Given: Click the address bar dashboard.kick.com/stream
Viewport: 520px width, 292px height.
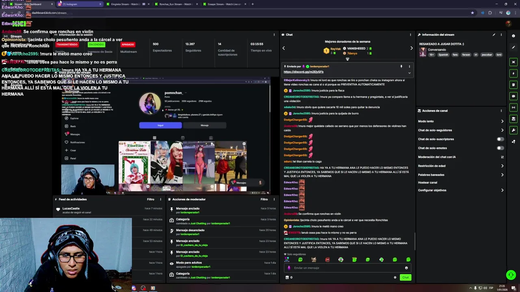Looking at the screenshot, I should (49, 13).
